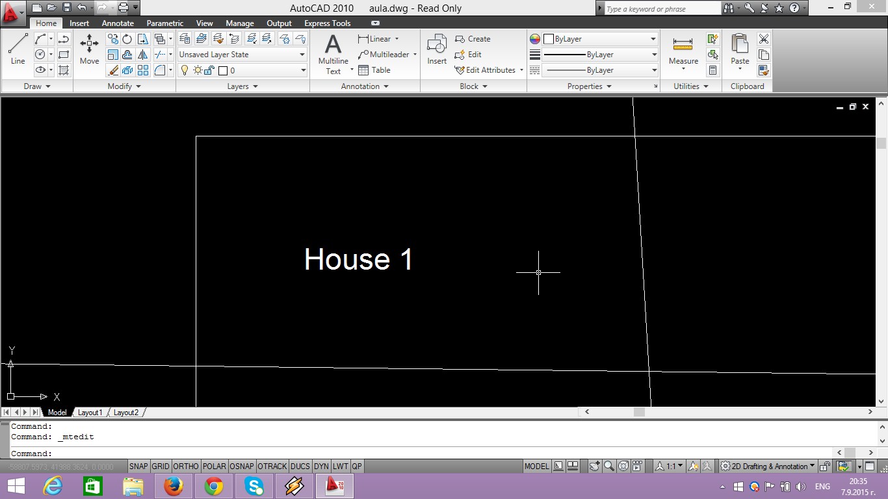Toggle DYN dynamic input
888x499 pixels.
click(x=321, y=466)
